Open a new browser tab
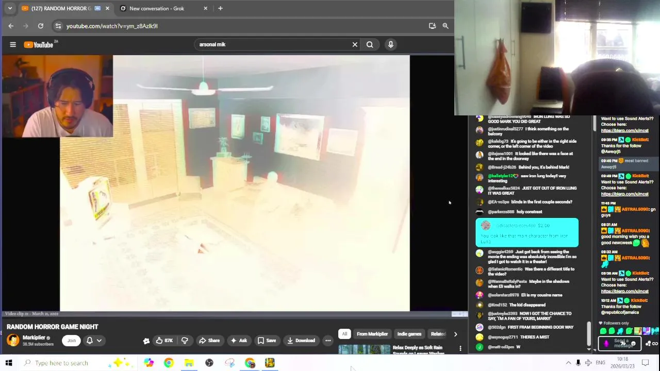Image resolution: width=660 pixels, height=371 pixels. coord(220,8)
